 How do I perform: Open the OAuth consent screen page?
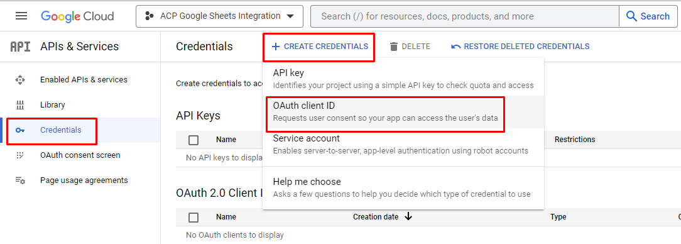[x=80, y=155]
